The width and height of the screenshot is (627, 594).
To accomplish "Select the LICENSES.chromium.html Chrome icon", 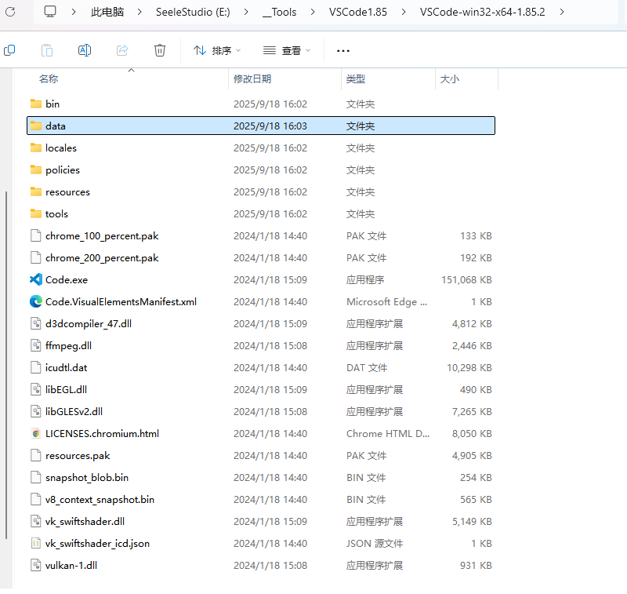I will (x=35, y=433).
